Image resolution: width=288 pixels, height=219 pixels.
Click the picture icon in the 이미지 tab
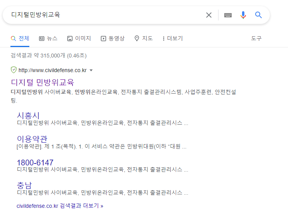(x=70, y=39)
